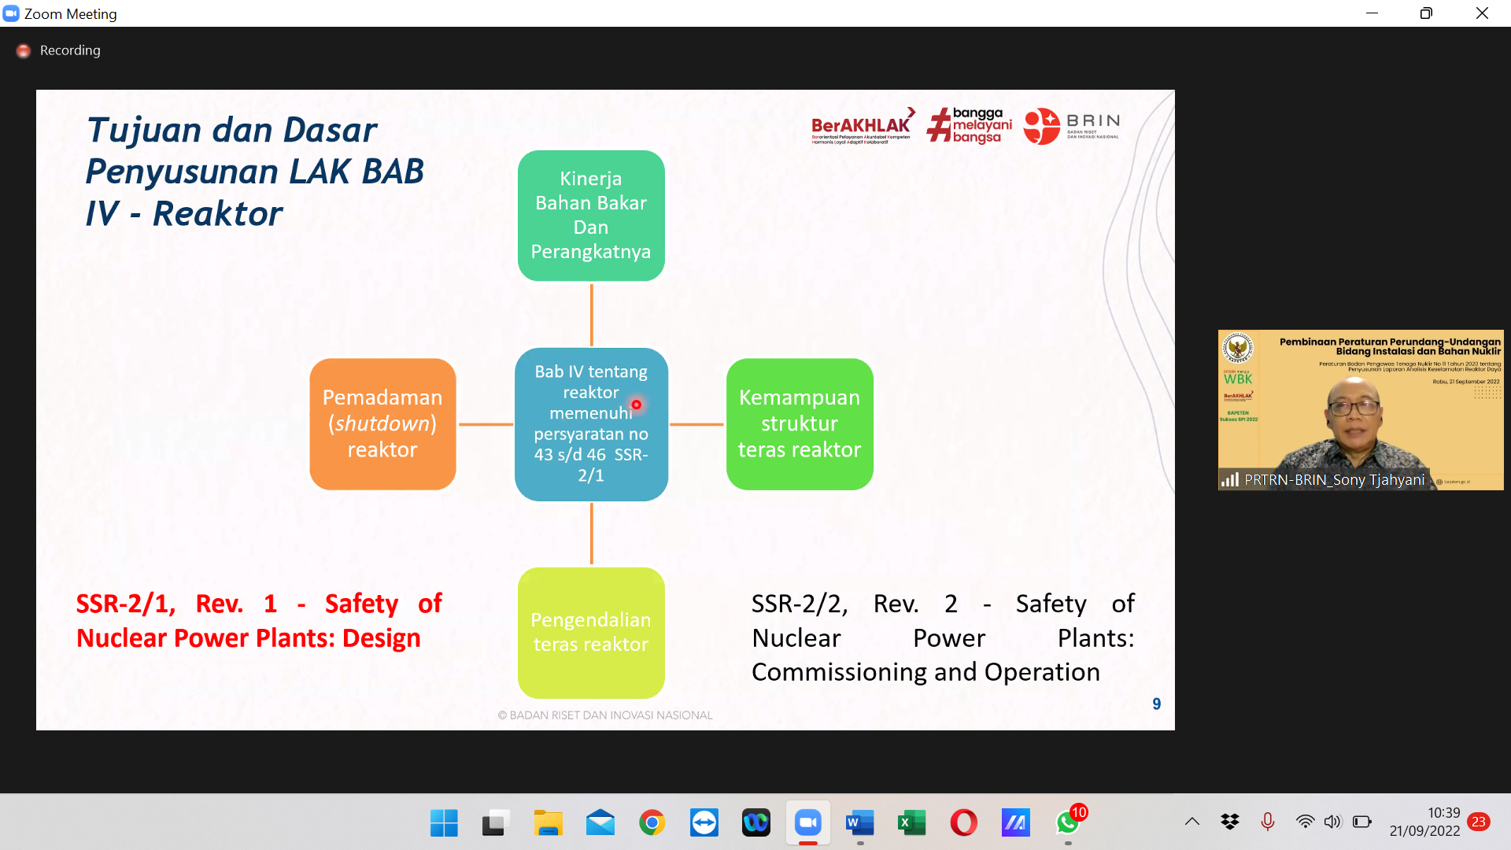1511x850 pixels.
Task: Click the Pemadaman shutdown reaktor box
Action: (x=382, y=424)
